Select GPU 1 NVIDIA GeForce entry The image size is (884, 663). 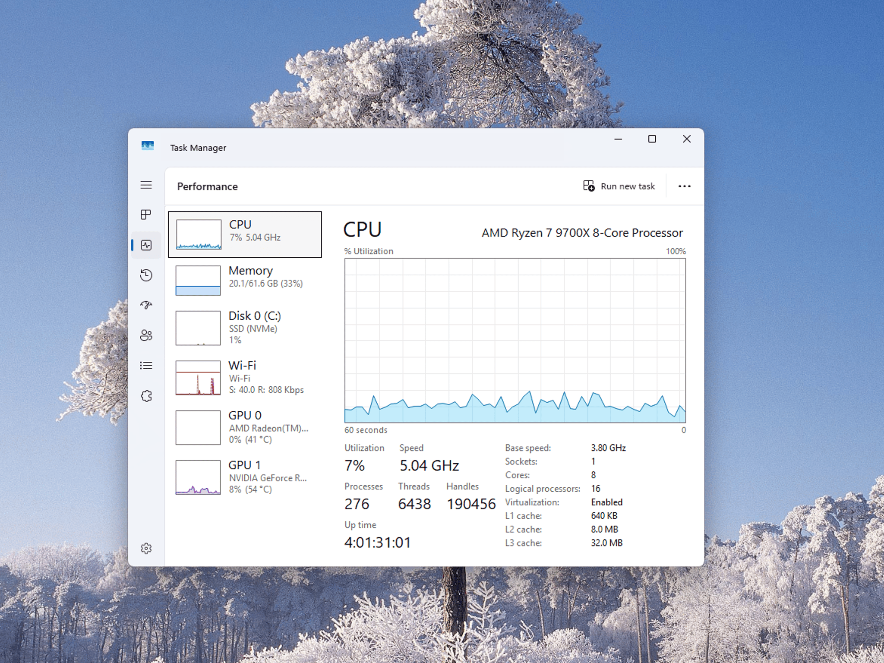245,477
